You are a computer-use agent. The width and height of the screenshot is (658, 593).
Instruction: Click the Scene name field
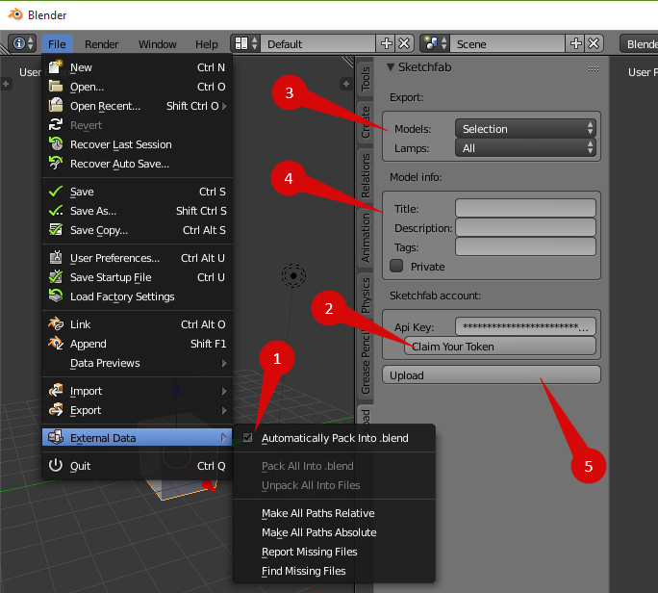coord(507,43)
